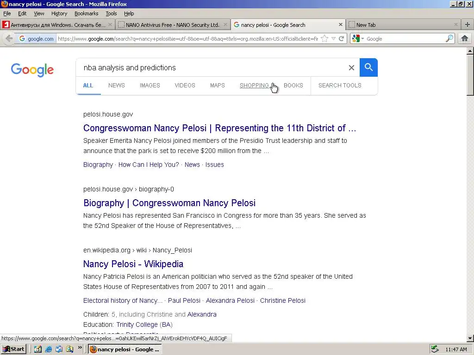This screenshot has width=474, height=355.
Task: Click the system tray network icon
Action: coord(435,349)
